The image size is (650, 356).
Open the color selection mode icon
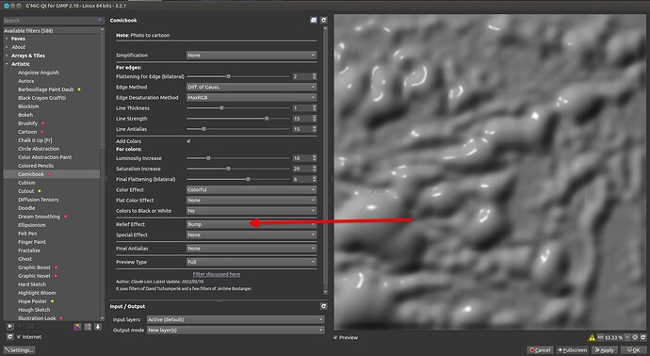point(77,327)
